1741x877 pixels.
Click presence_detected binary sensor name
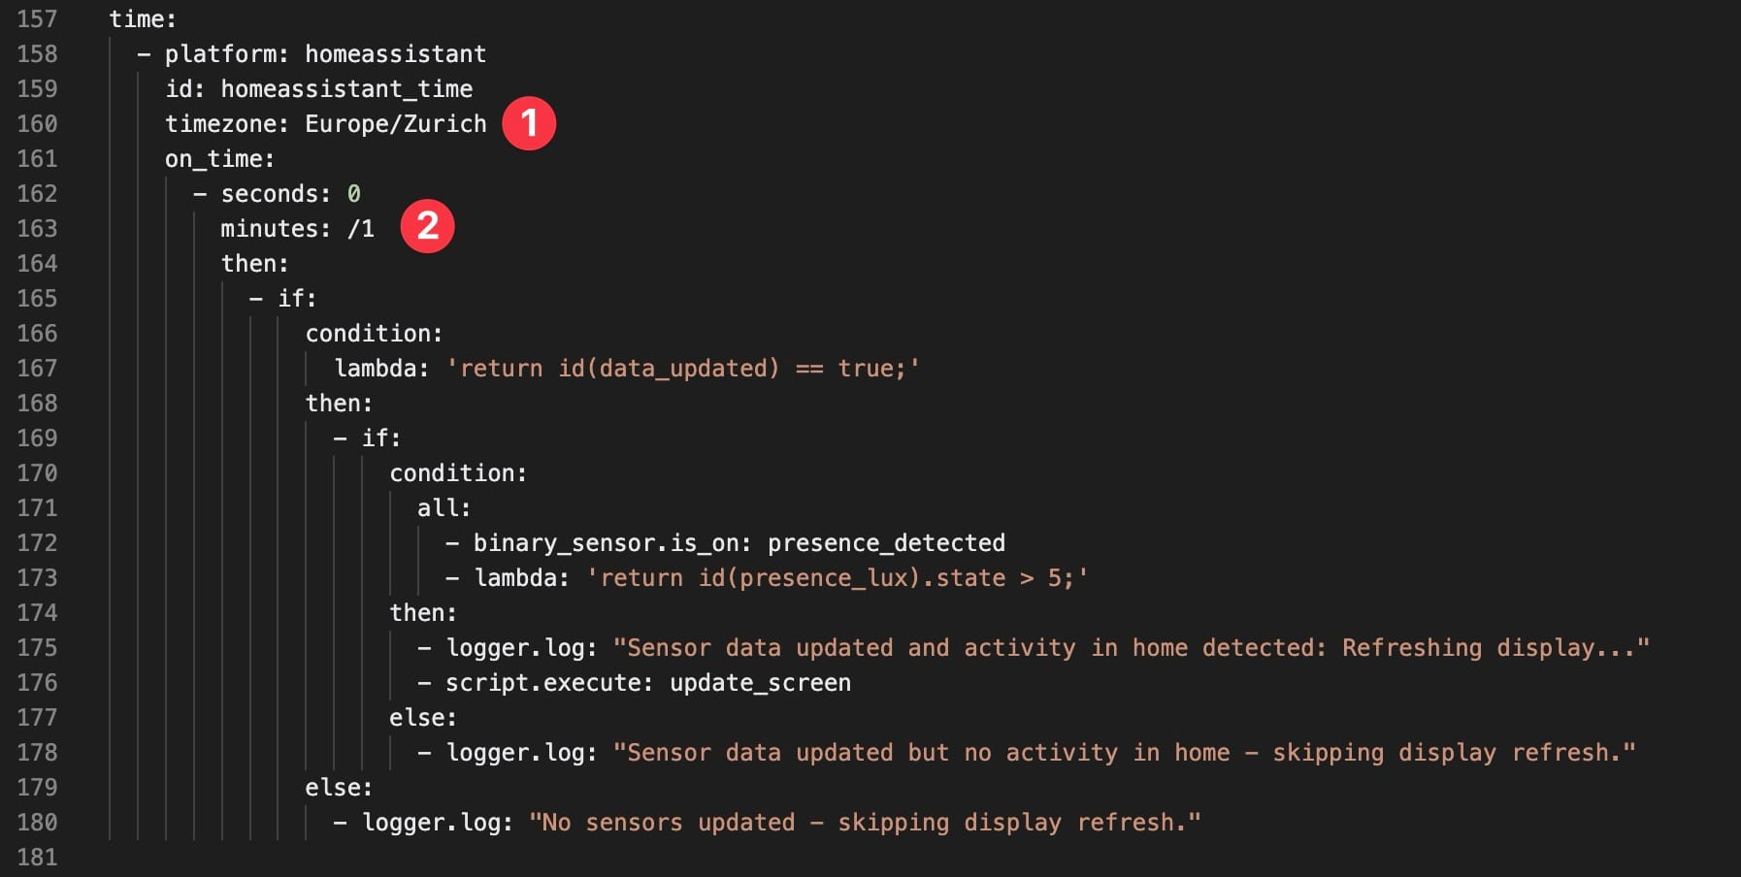[x=886, y=543]
